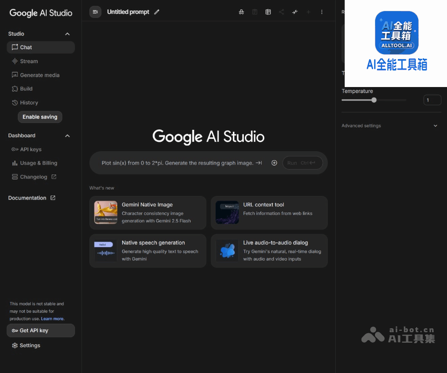Click the Usage & Billing bar chart icon
The height and width of the screenshot is (373, 447).
tap(15, 163)
